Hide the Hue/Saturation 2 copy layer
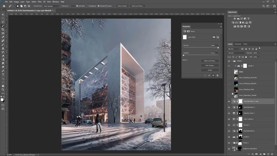Image resolution: width=277 pixels, height=156 pixels. click(229, 101)
